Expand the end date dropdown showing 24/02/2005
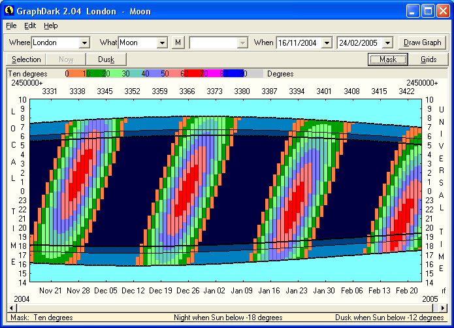Screen dimensions: 454x328 point(387,43)
